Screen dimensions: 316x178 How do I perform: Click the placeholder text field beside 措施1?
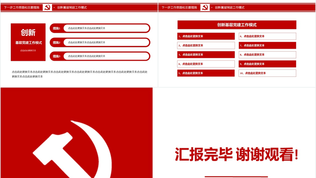(106, 28)
